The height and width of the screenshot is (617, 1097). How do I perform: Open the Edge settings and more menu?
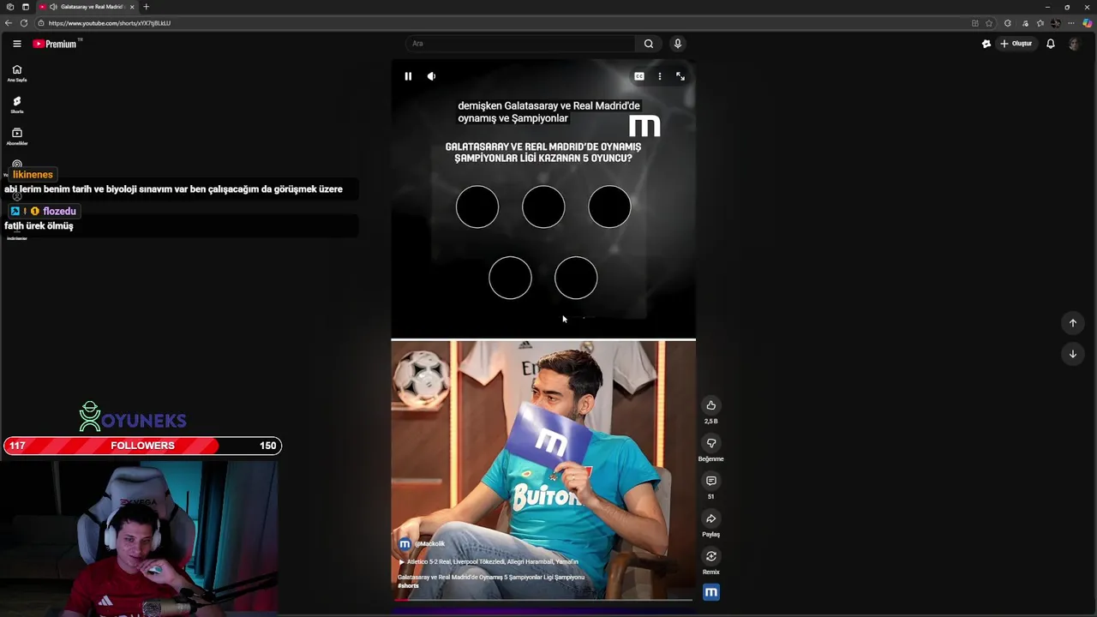click(x=1070, y=23)
